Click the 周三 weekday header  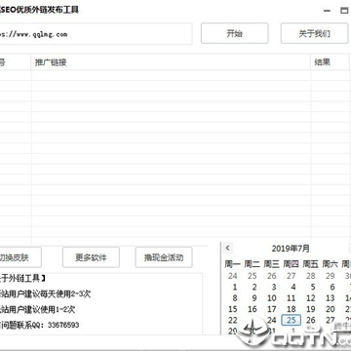click(271, 264)
